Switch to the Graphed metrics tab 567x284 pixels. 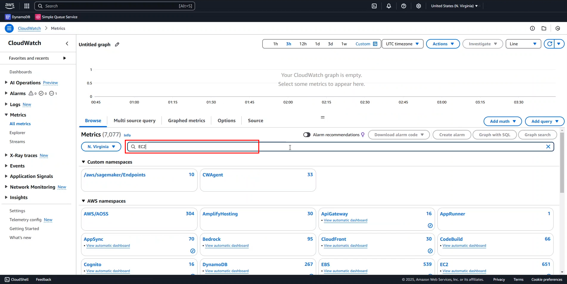pos(187,121)
